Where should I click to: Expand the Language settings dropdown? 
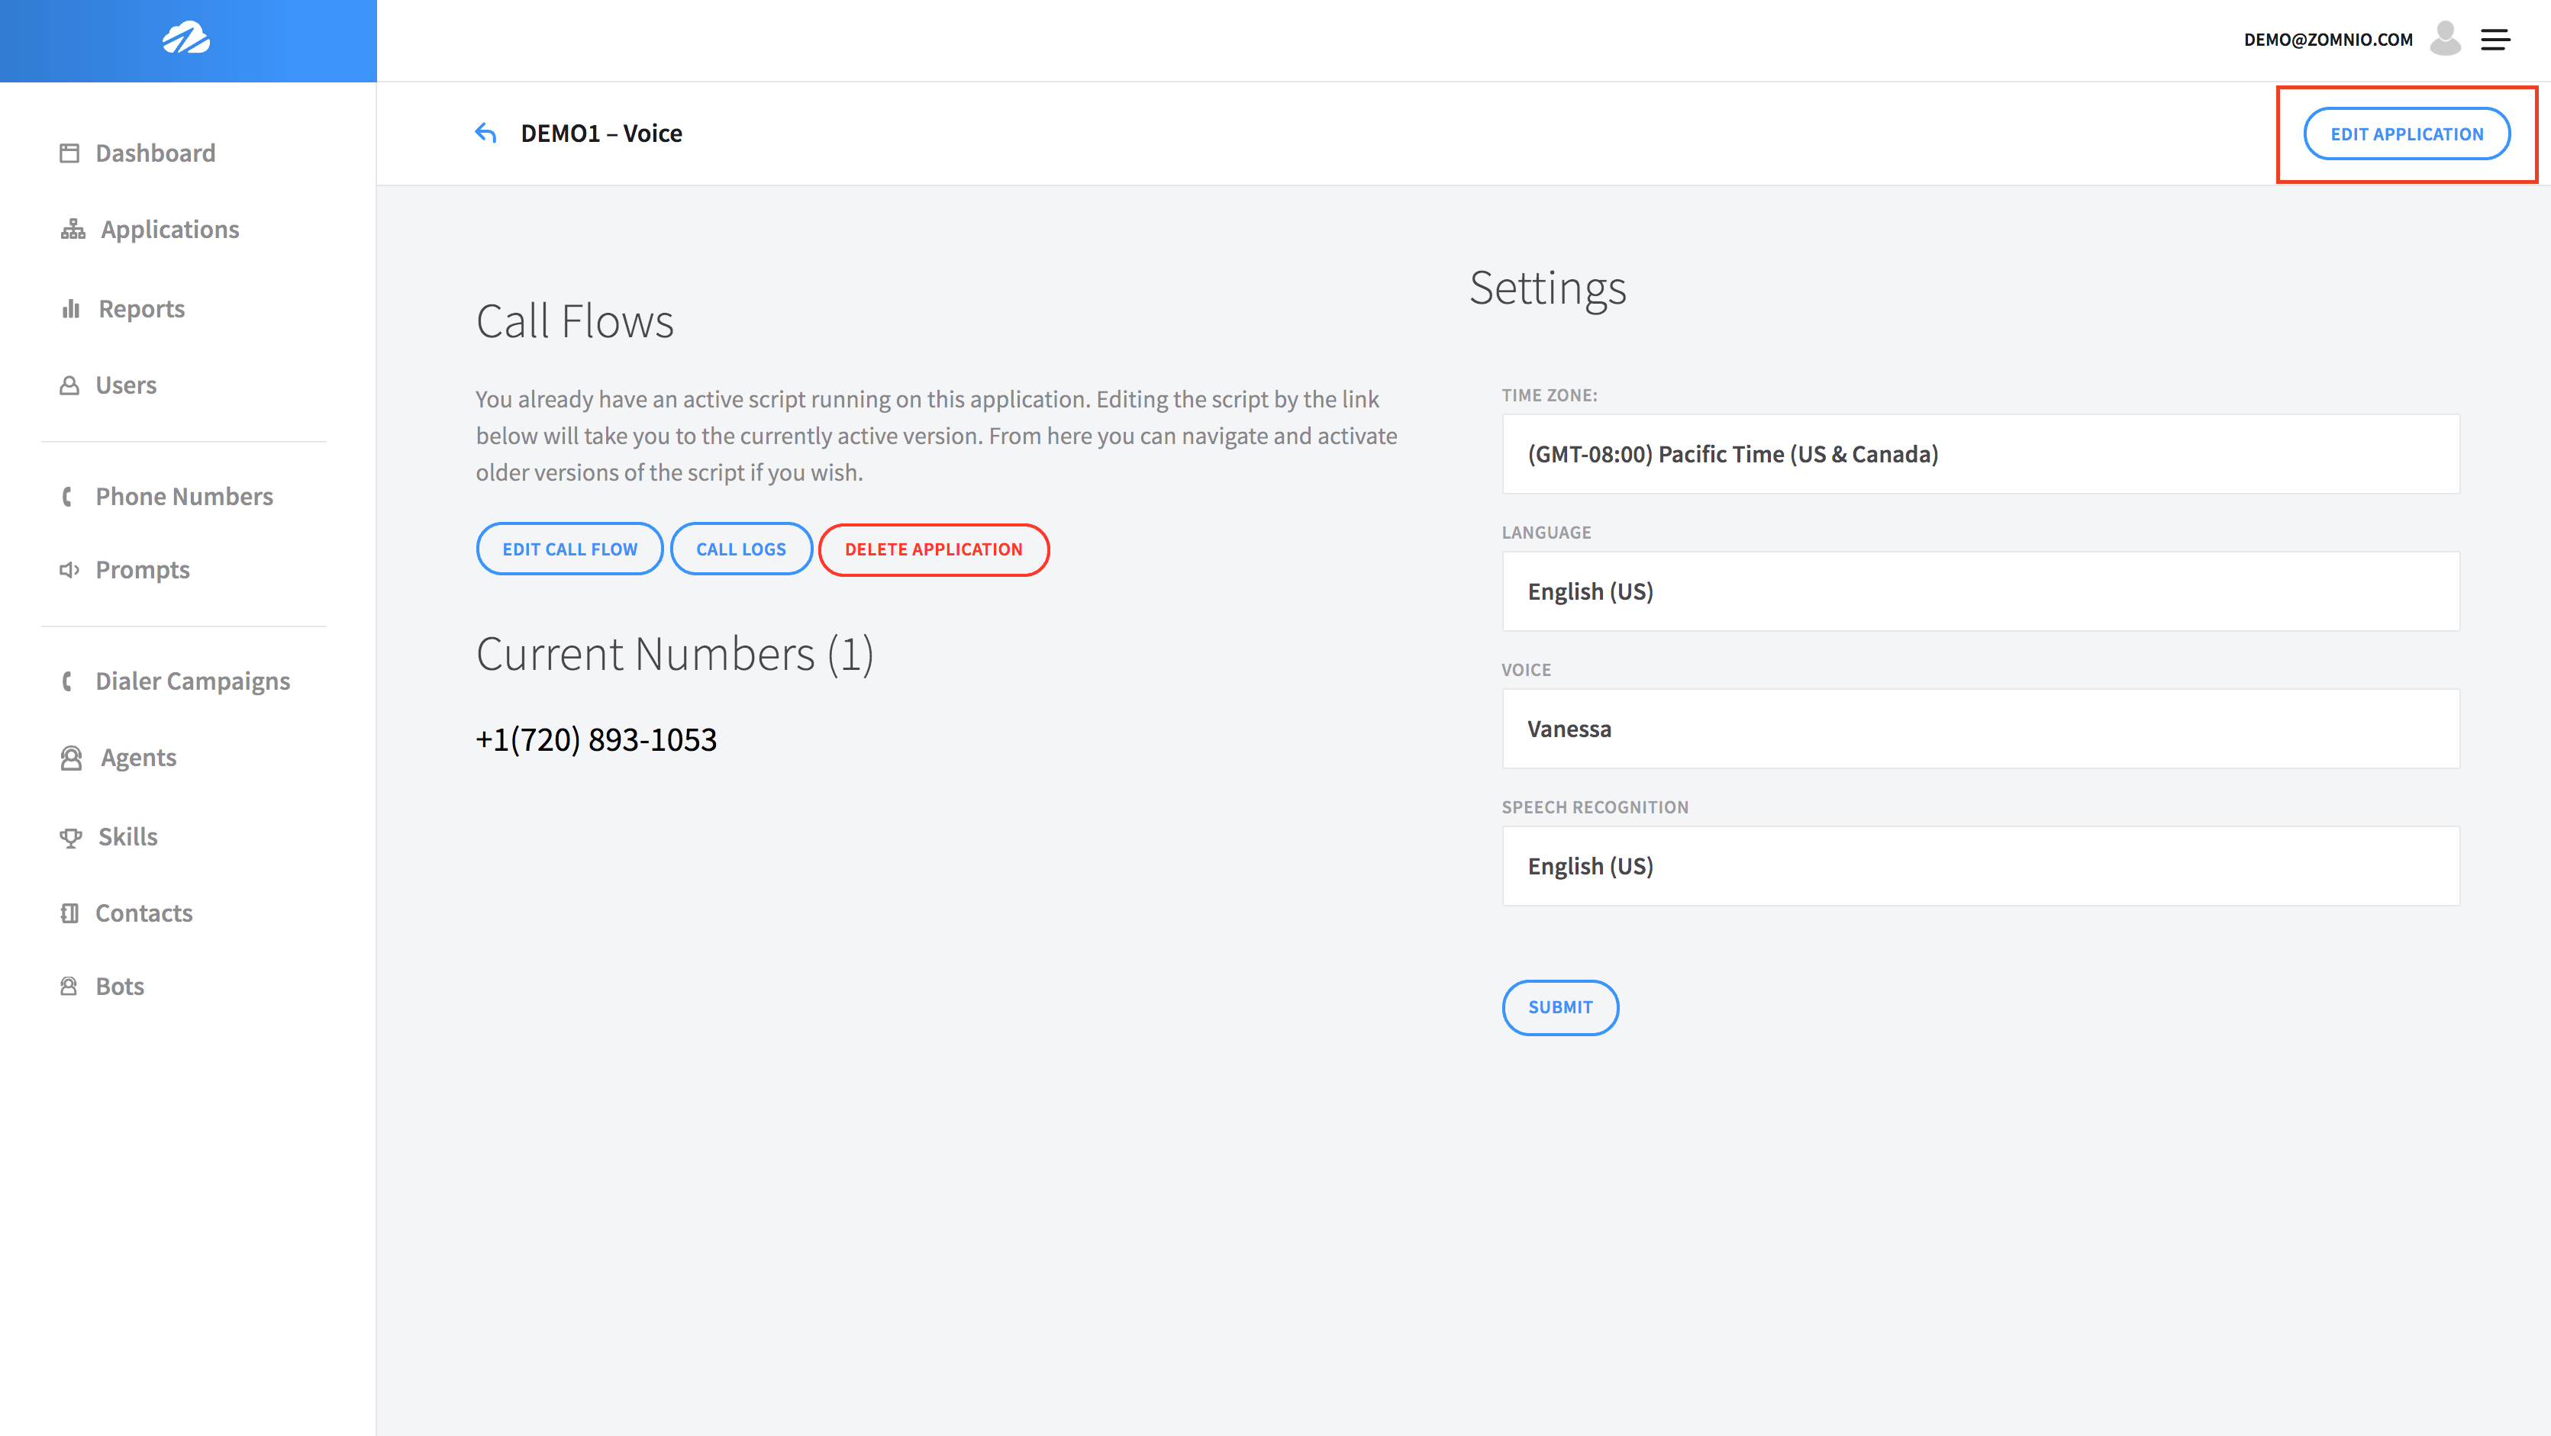[x=1982, y=590]
